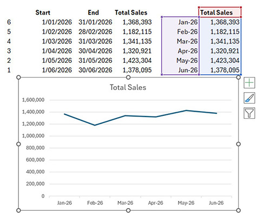Select end date cell 28/02/2026
The image size is (257, 213).
(x=95, y=31)
